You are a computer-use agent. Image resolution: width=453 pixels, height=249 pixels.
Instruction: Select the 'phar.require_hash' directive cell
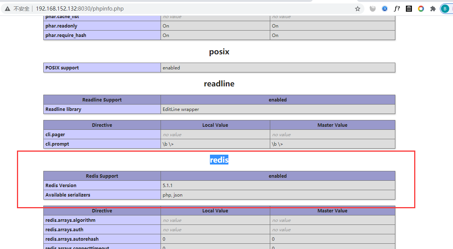pyautogui.click(x=102, y=35)
